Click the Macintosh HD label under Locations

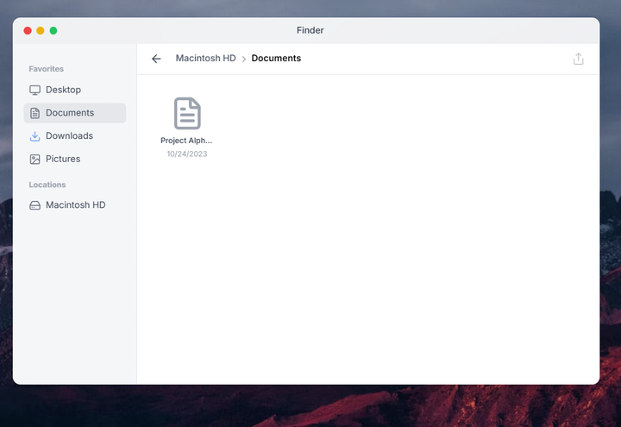(76, 204)
